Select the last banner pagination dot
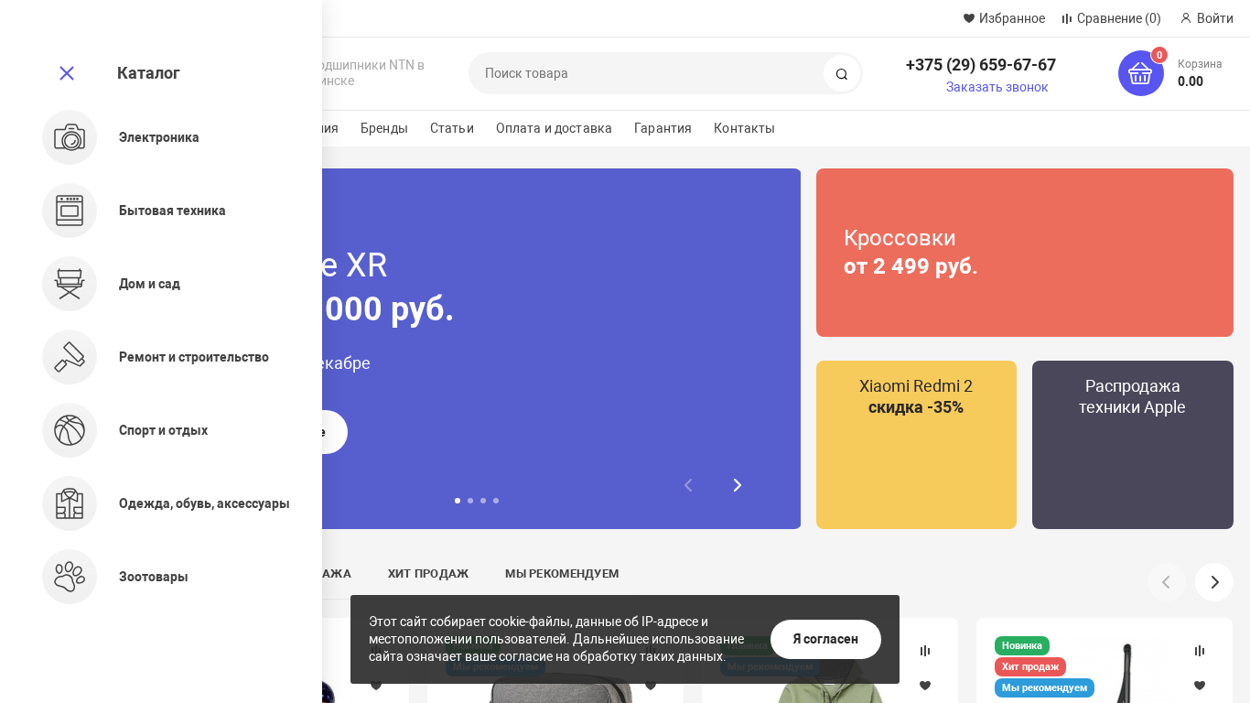The height and width of the screenshot is (703, 1250). [496, 501]
